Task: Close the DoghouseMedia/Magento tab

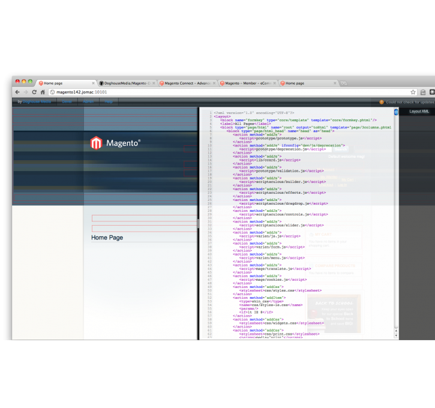Action: pos(154,83)
